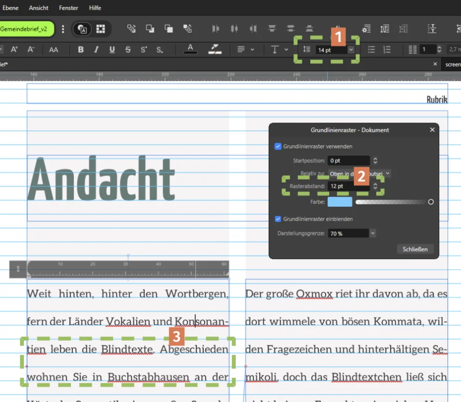Align selected objects to the left

point(216,29)
